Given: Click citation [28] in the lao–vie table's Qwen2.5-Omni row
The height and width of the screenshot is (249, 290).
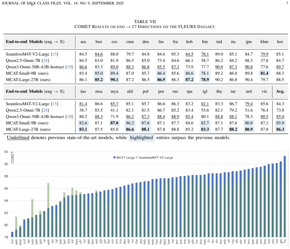Looking at the screenshot, I should (45, 110).
